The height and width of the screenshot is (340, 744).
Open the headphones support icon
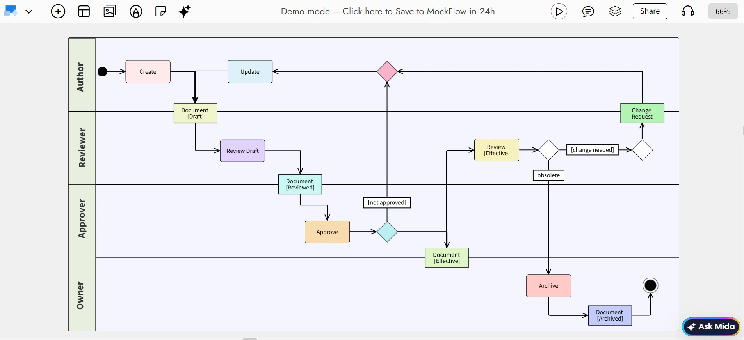click(688, 11)
